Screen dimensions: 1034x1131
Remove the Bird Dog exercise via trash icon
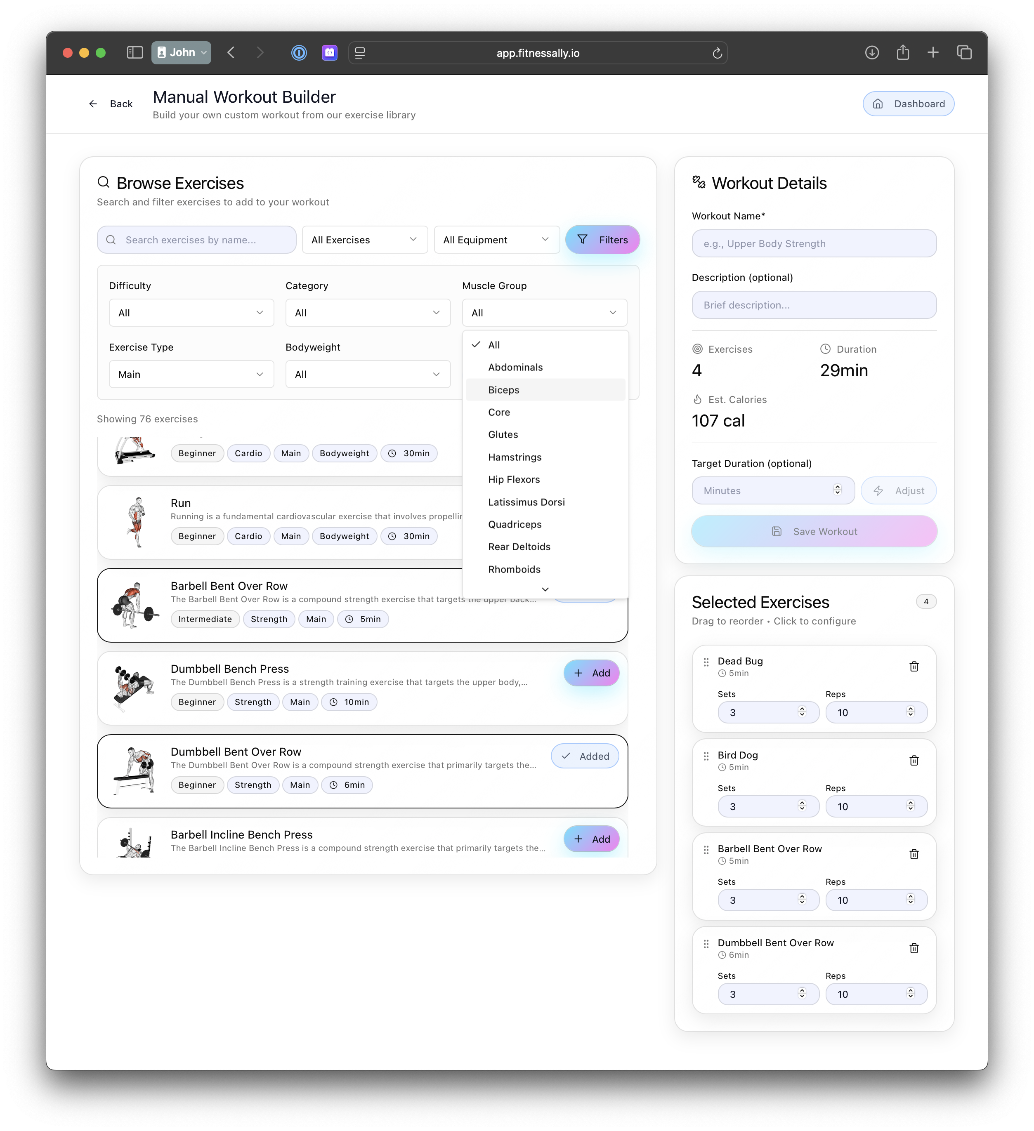pos(914,761)
